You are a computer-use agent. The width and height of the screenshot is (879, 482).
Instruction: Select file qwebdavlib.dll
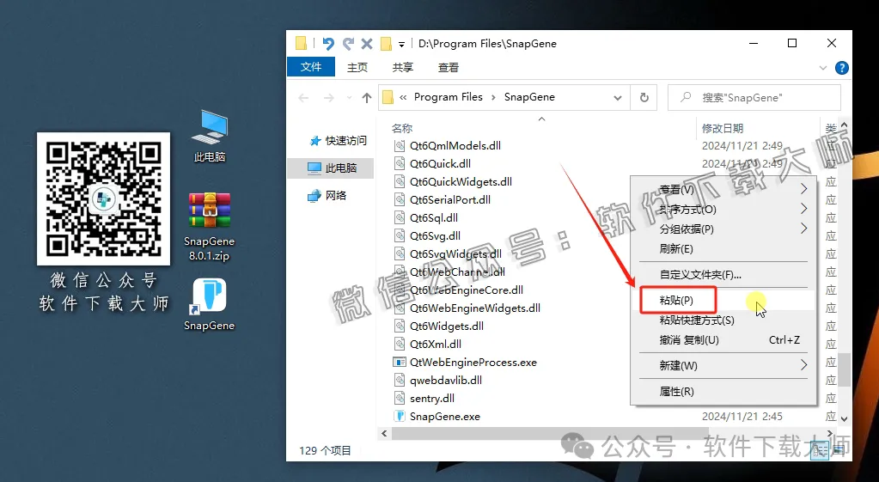(x=445, y=380)
